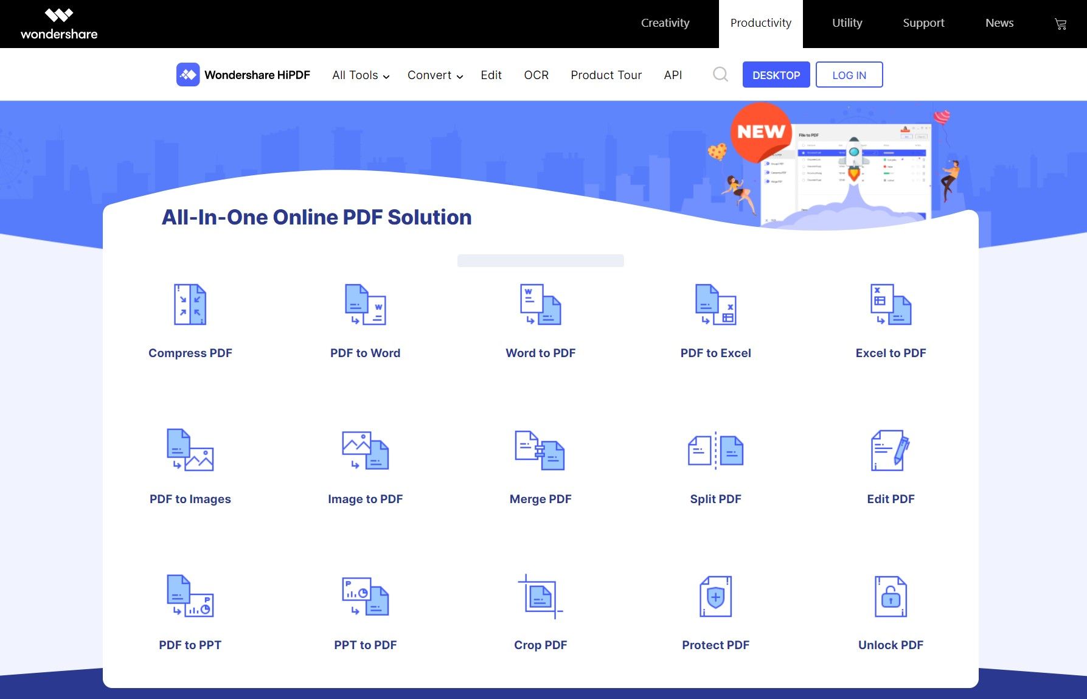The height and width of the screenshot is (699, 1087).
Task: Click the search magnifier icon
Action: tap(720, 74)
